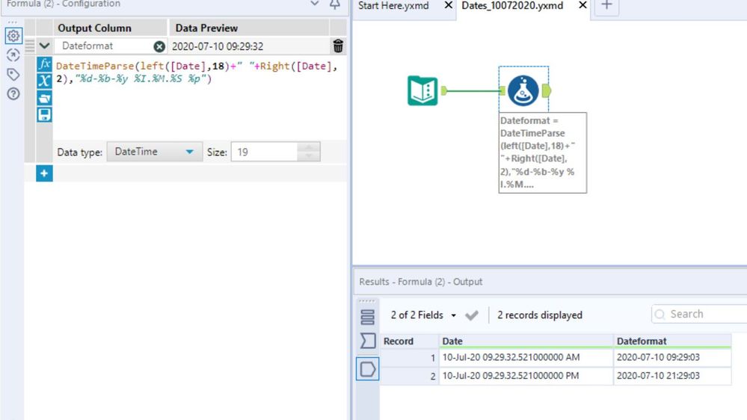Grab the expression reorder handle

point(30,46)
